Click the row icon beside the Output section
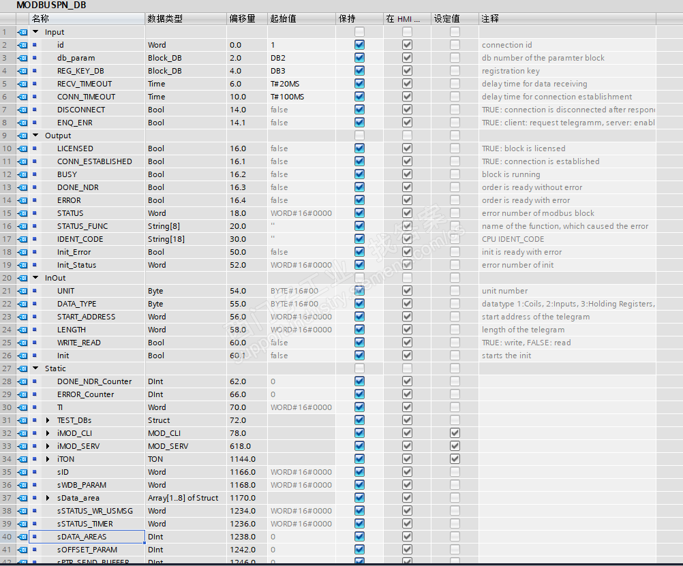This screenshot has width=683, height=566. (x=22, y=136)
